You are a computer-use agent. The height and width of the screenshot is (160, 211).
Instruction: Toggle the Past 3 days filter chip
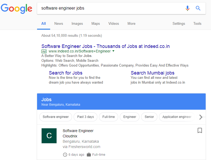(x=85, y=117)
